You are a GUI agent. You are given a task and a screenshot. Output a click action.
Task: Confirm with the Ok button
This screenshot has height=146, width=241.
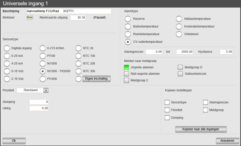click(14, 141)
